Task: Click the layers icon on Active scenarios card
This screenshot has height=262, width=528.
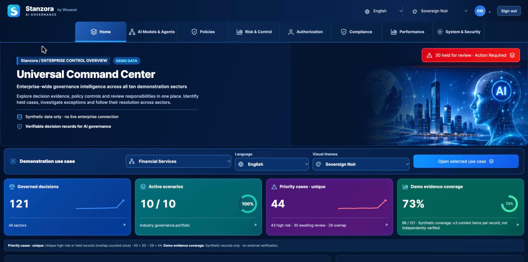Action: click(x=143, y=187)
